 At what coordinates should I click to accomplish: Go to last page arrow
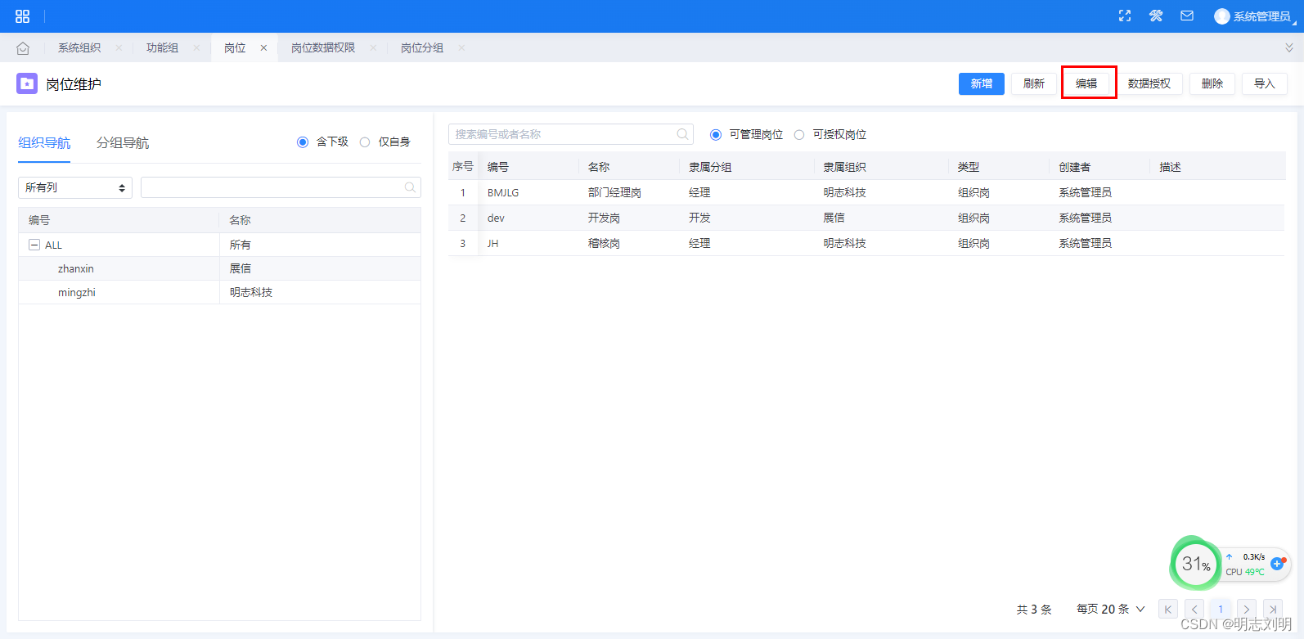[1273, 610]
